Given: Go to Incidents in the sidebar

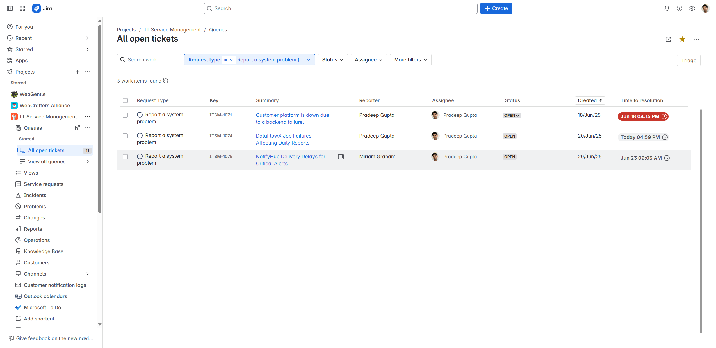Looking at the screenshot, I should pyautogui.click(x=35, y=195).
